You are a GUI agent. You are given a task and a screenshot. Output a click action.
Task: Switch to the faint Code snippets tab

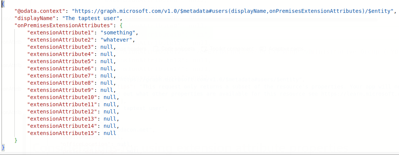(175, 49)
